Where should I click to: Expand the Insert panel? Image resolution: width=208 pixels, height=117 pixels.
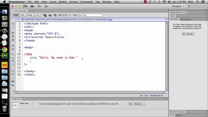[172, 16]
